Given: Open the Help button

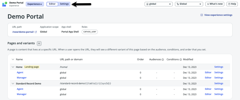Looking at the screenshot, I should coord(232,4).
